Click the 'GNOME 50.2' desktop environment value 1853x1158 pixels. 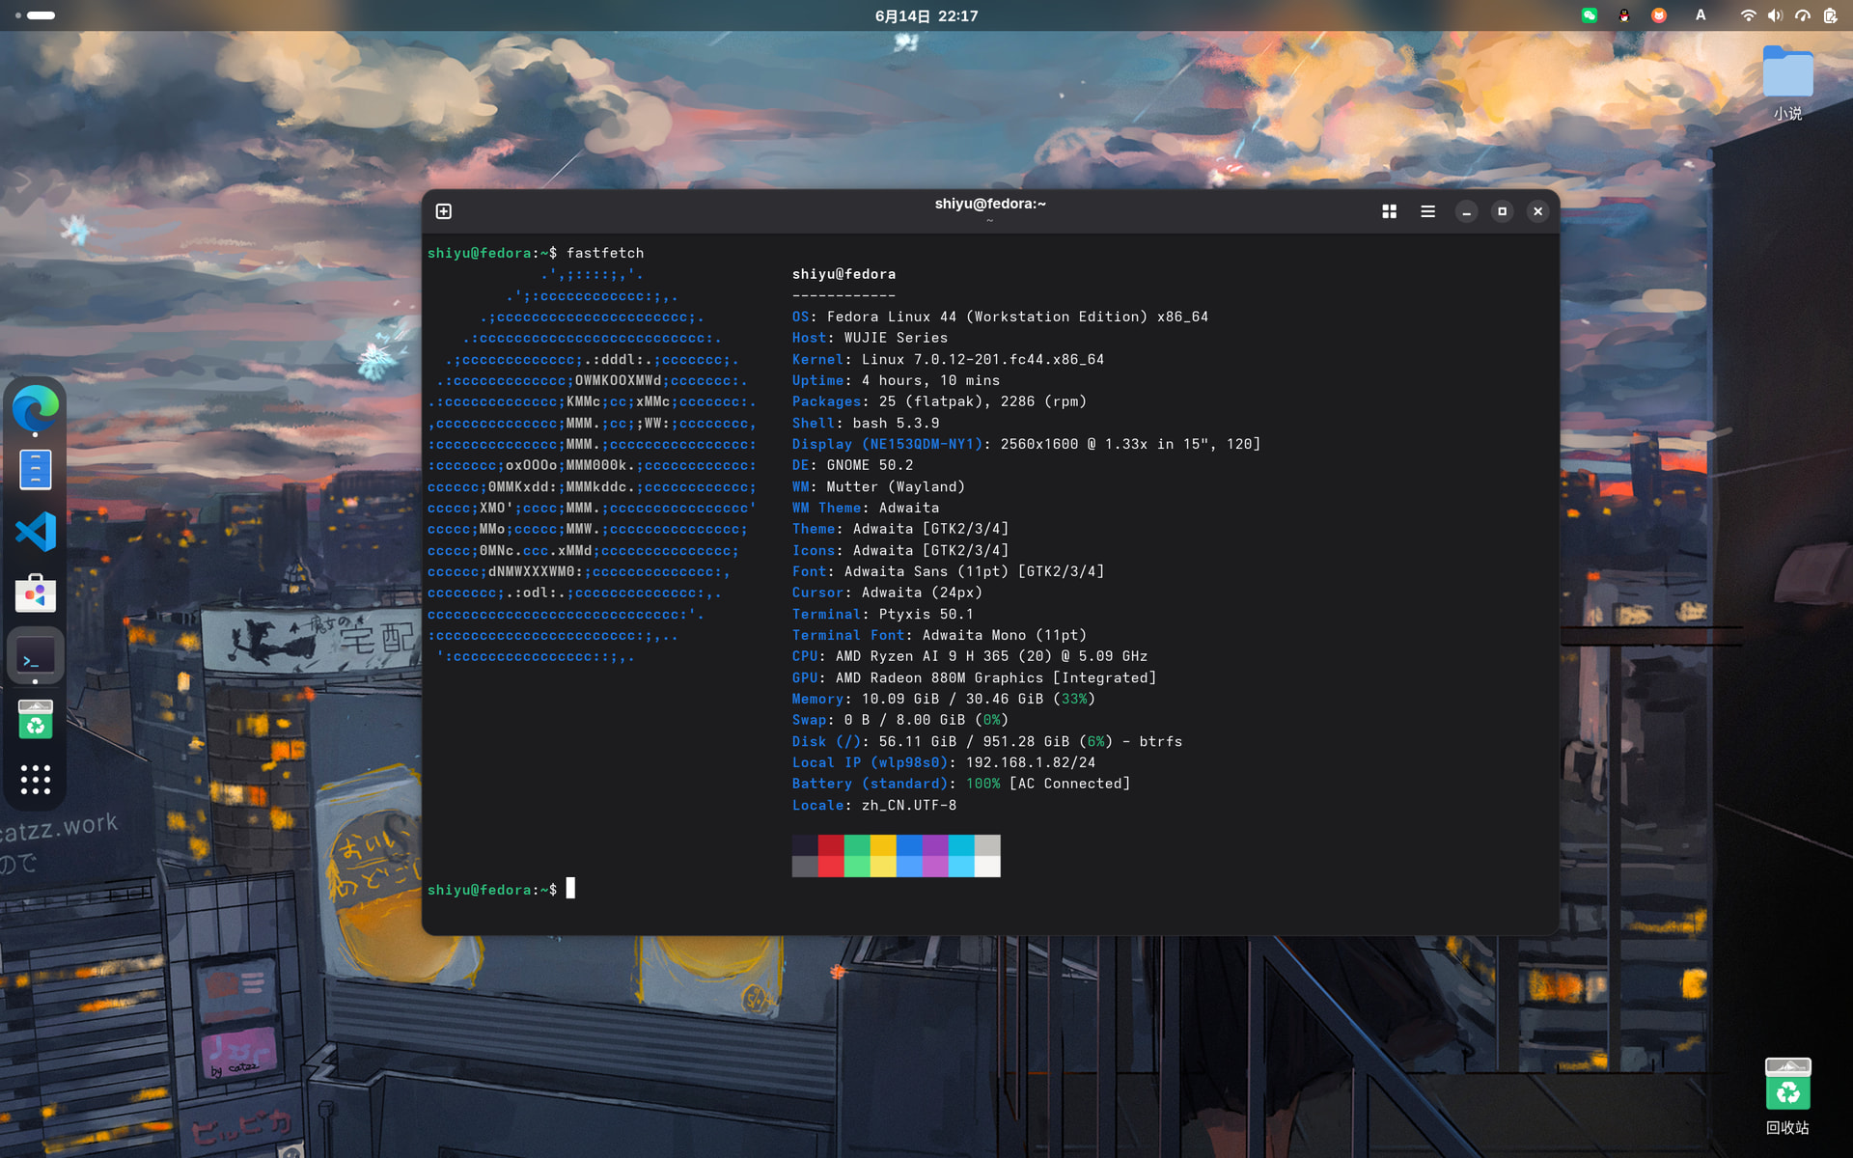click(870, 465)
